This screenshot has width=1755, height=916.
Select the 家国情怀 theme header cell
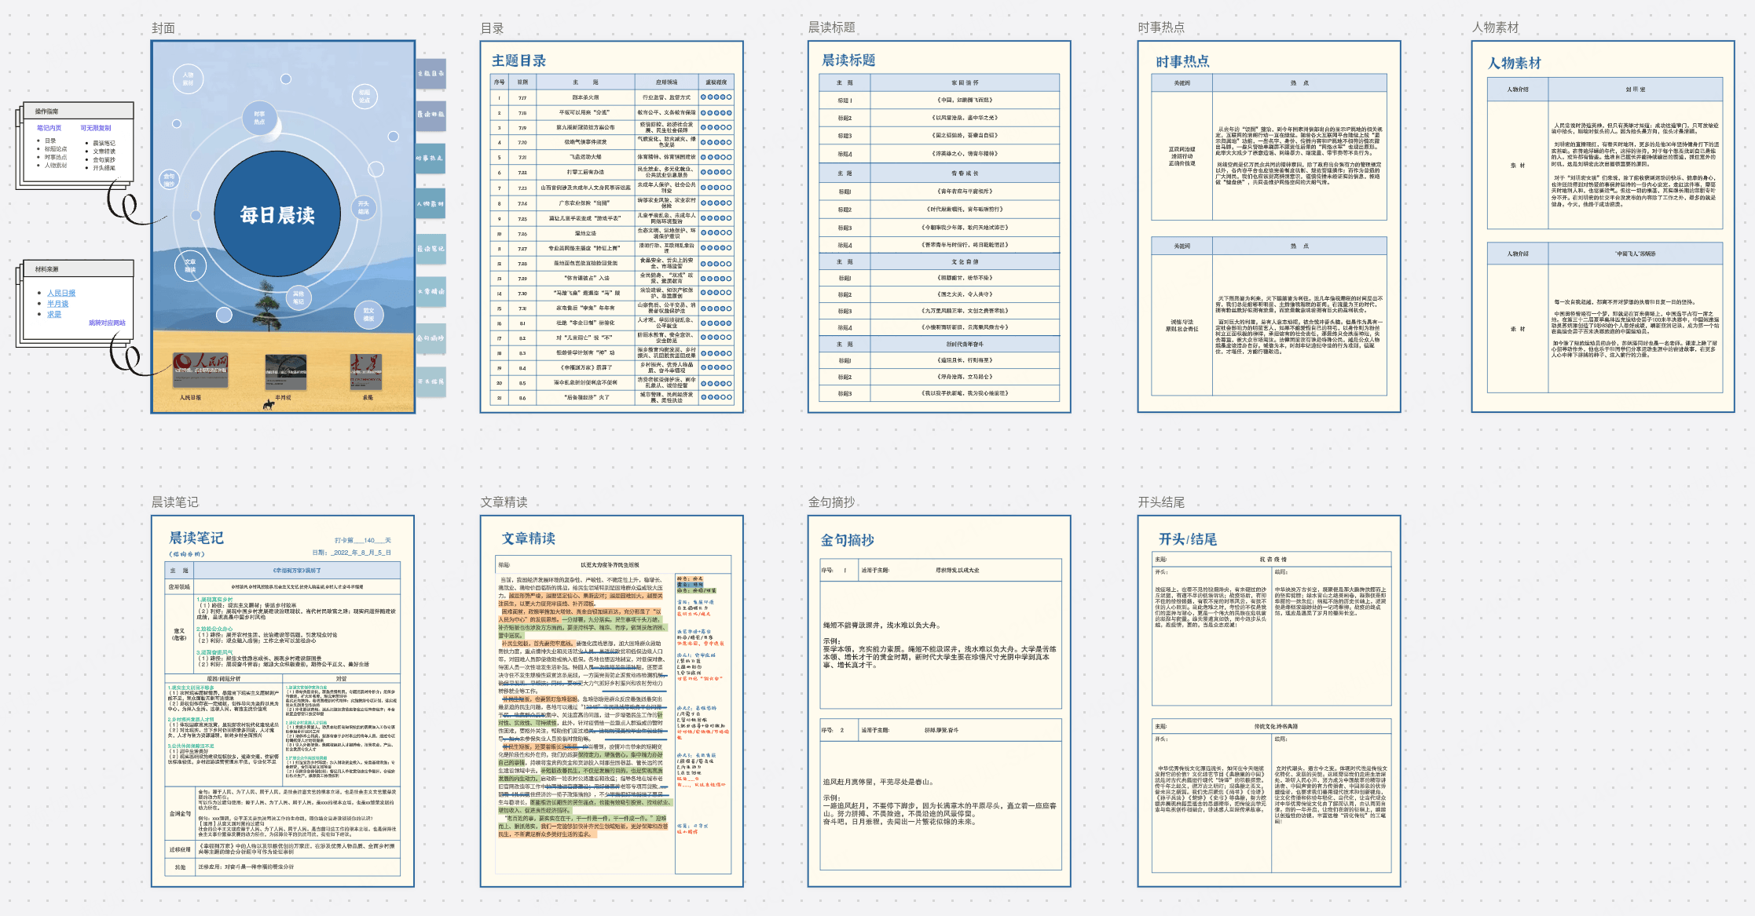(965, 82)
